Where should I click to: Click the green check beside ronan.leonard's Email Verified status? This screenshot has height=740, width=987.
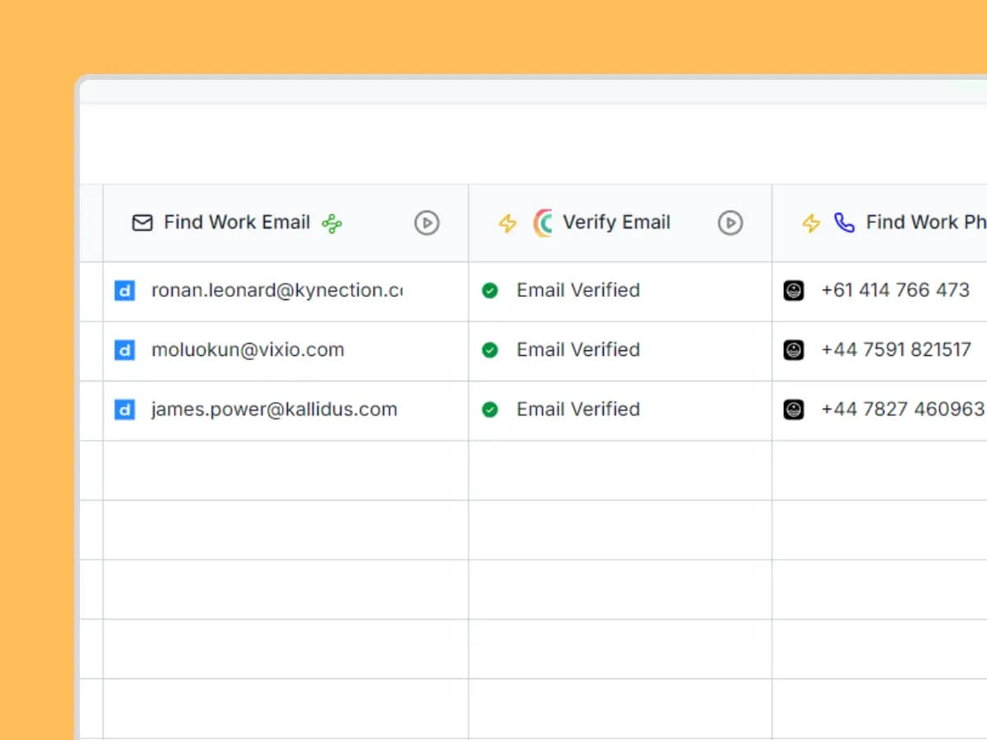click(490, 290)
